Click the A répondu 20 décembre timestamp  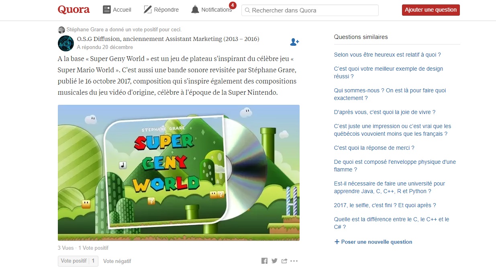[x=105, y=47]
